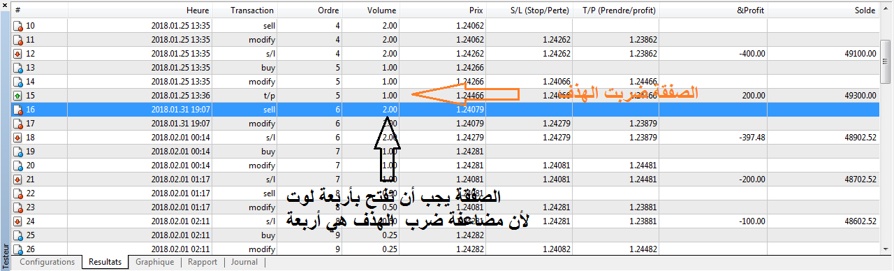Click the stop-loss icon in row 12

point(18,54)
